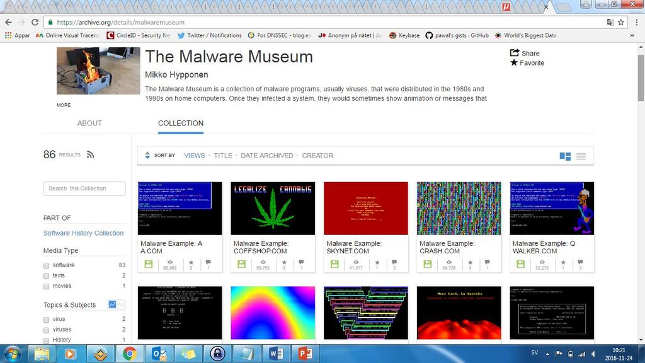Viewport: 645px width, 363px height.
Task: Click the page vertical scrollbar thumb
Action: tap(641, 78)
